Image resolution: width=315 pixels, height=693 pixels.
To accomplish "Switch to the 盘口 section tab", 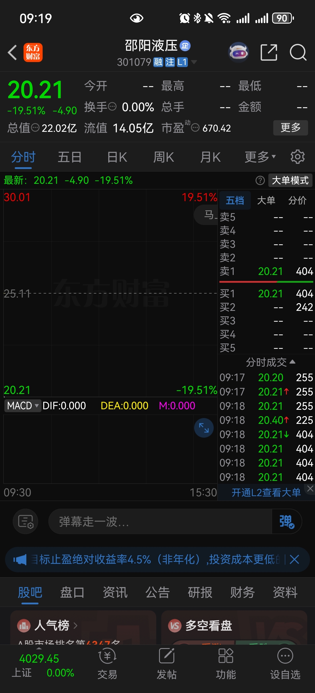I will (72, 592).
